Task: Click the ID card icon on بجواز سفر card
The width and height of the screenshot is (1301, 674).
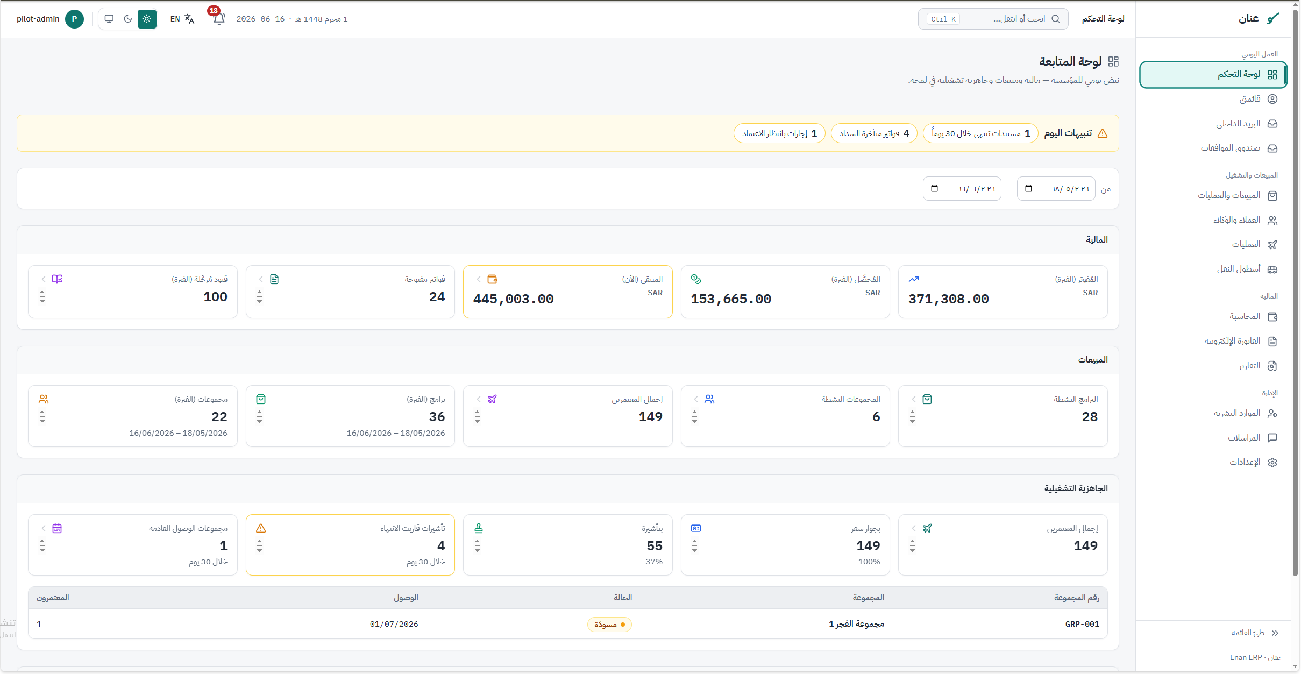Action: pos(696,528)
